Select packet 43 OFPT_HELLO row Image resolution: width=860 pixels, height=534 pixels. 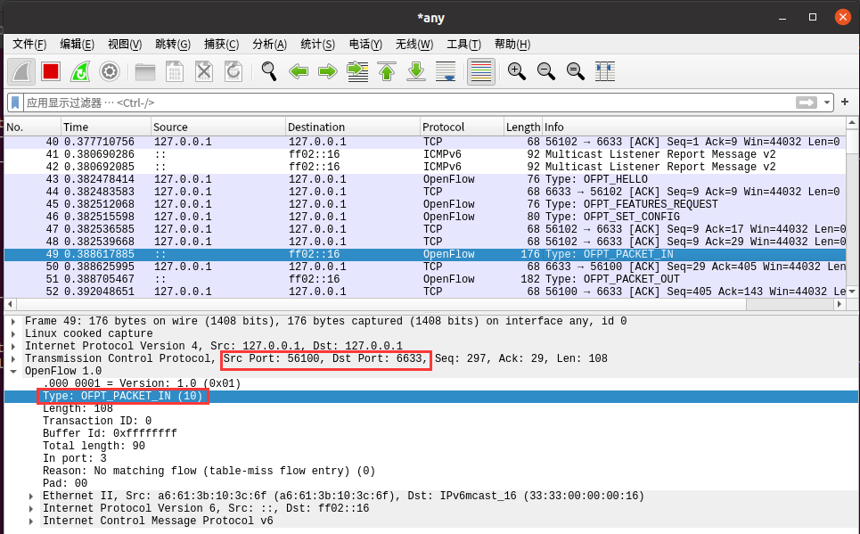(425, 179)
